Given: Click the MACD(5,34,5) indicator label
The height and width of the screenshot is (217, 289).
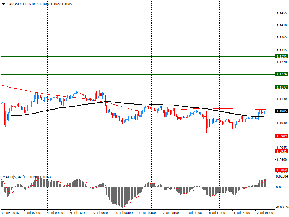Looking at the screenshot, I should click(x=13, y=177).
